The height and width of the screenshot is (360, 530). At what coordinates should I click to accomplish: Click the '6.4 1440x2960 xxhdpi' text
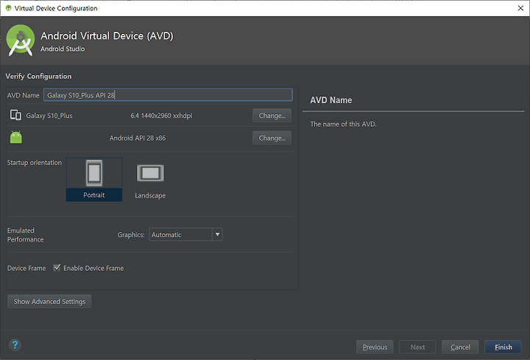(x=161, y=116)
